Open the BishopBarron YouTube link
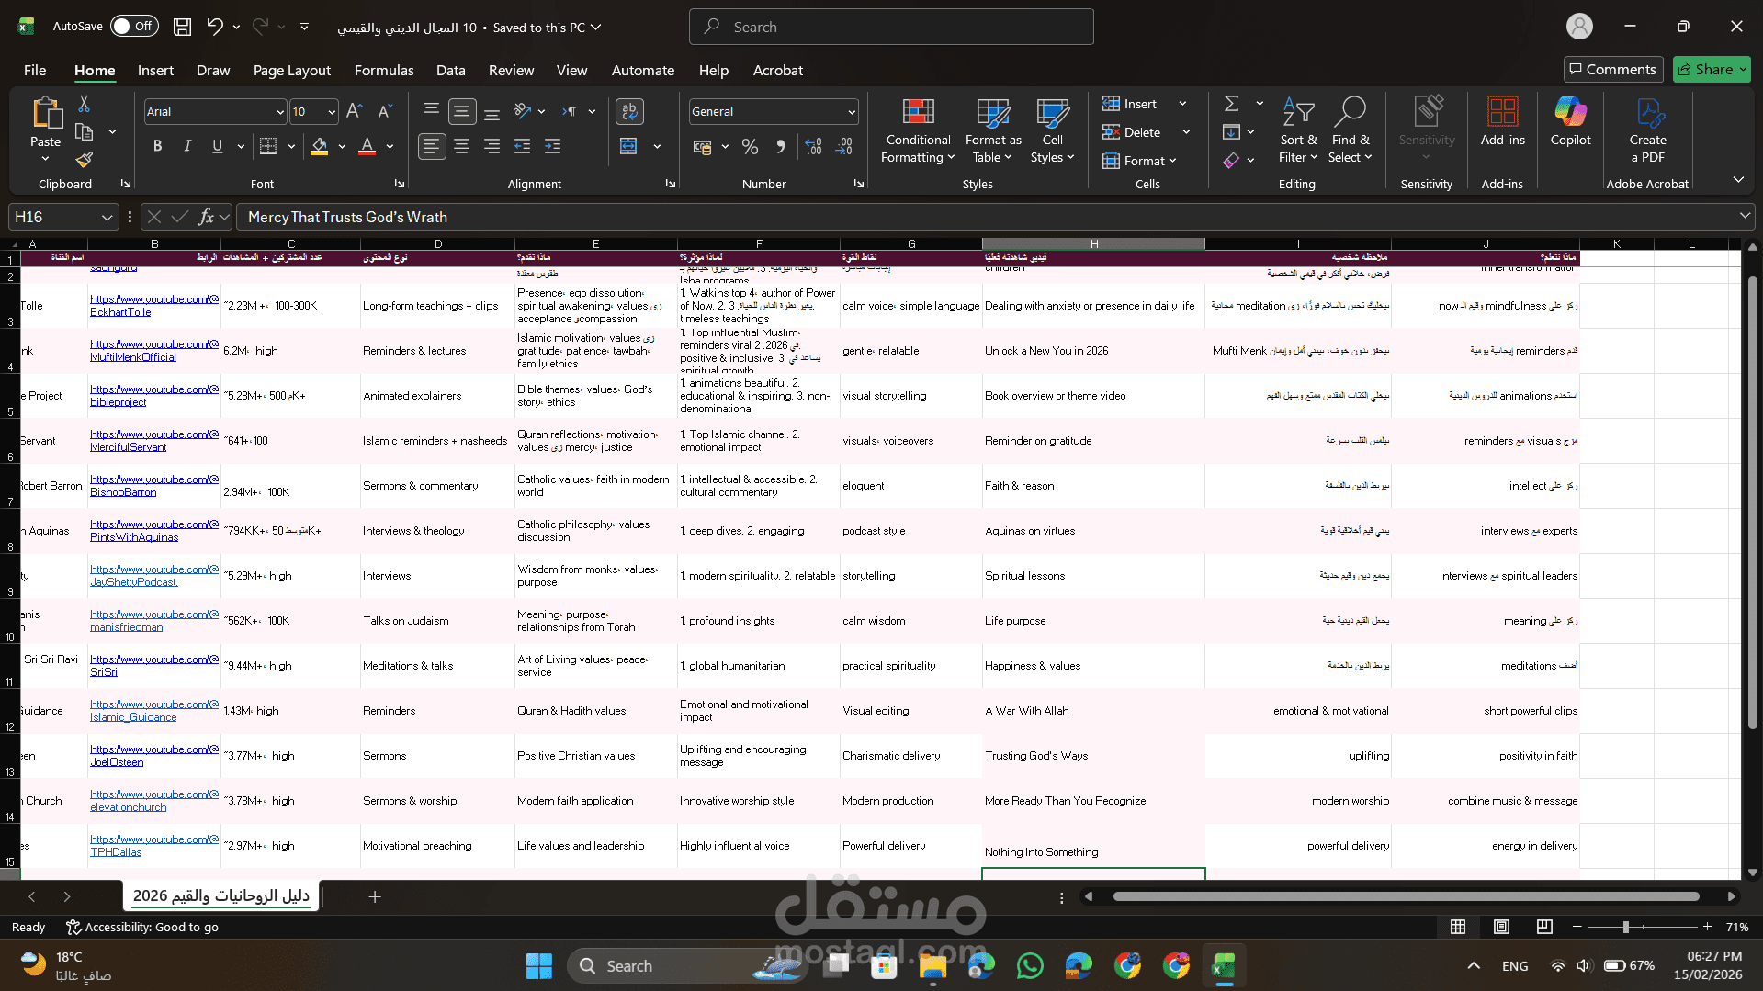 tap(154, 486)
